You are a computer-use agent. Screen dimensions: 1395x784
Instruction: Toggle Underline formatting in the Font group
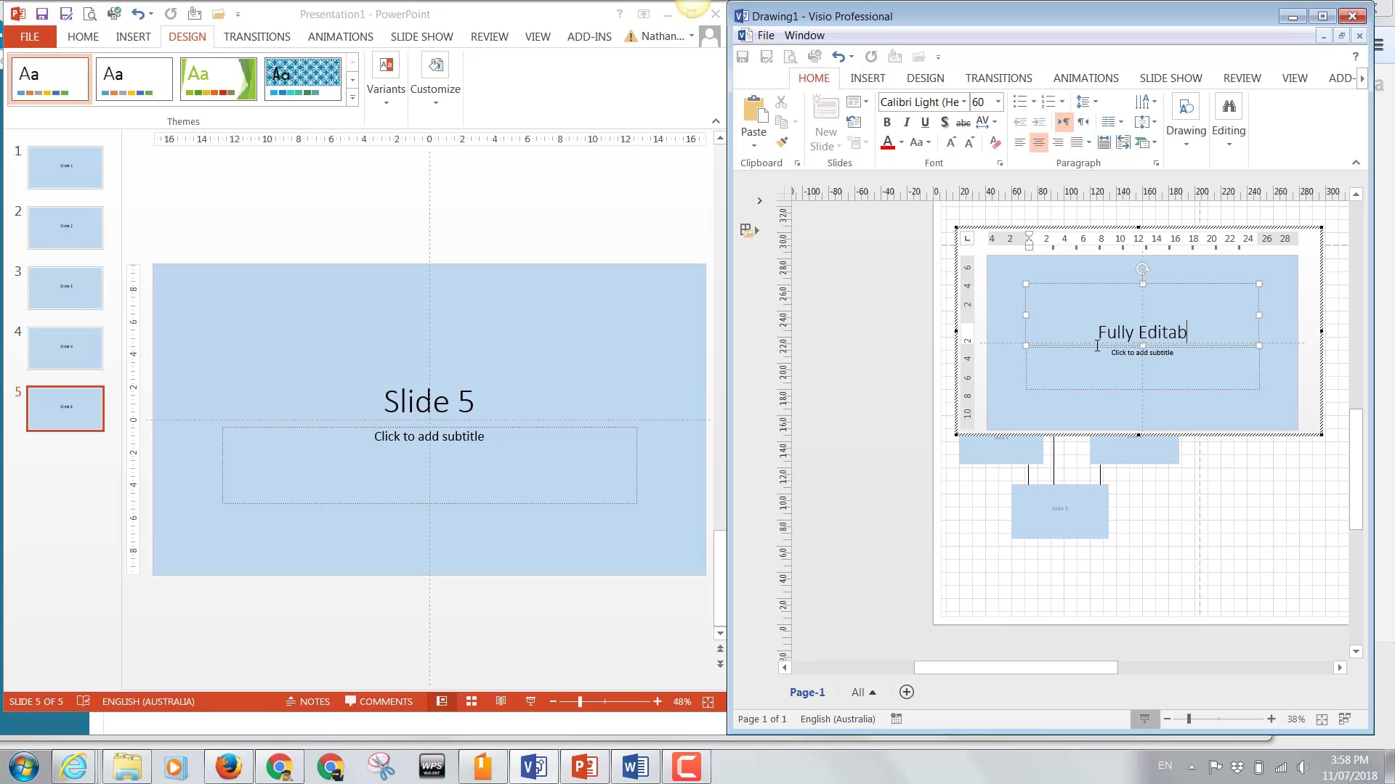925,123
